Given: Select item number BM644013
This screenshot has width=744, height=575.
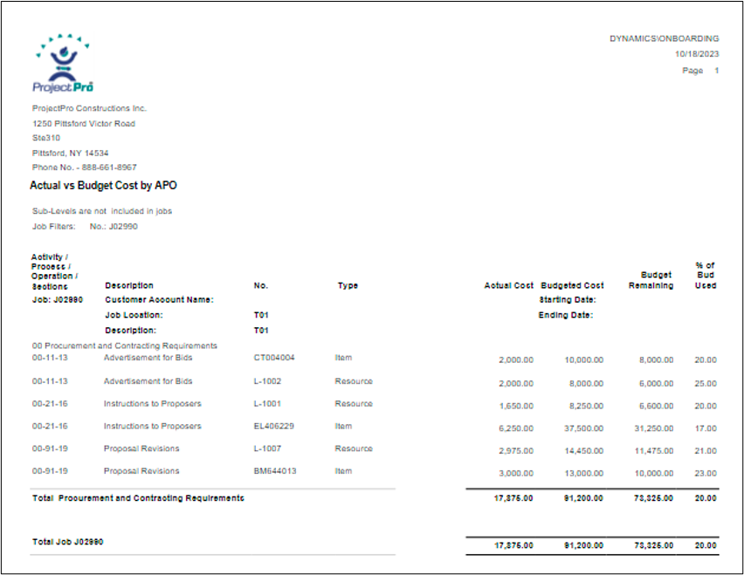Looking at the screenshot, I should pos(274,471).
